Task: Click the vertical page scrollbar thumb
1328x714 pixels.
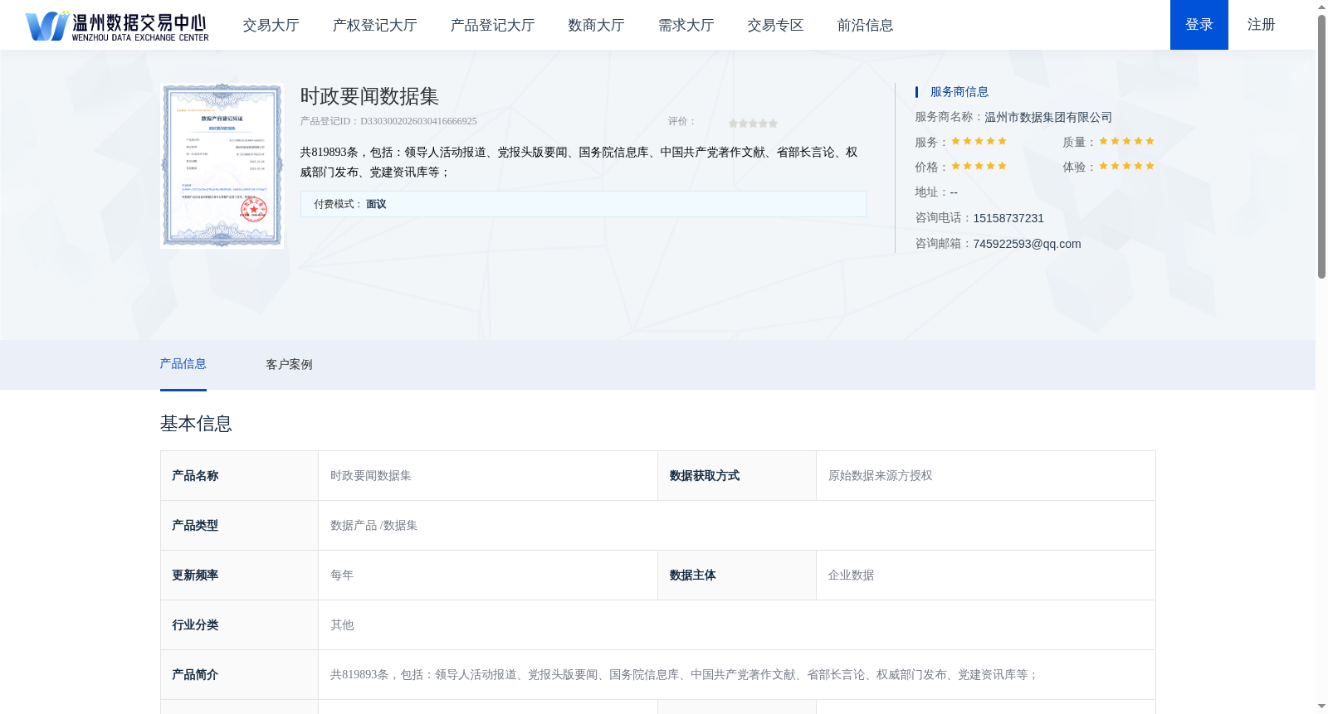Action: coord(1321,146)
